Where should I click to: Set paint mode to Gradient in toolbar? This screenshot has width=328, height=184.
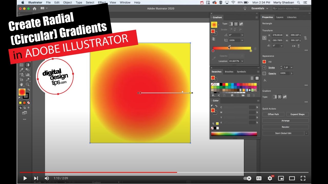[24, 103]
